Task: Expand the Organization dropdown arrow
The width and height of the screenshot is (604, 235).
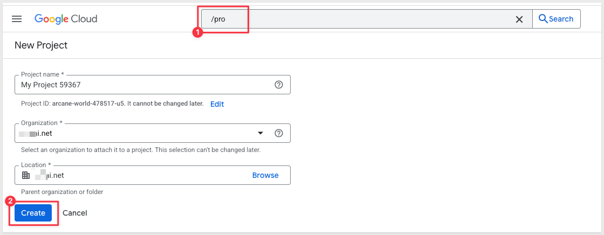Action: (x=260, y=133)
